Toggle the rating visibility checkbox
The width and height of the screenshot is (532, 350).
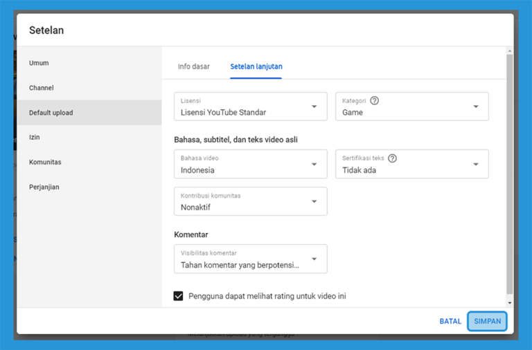[179, 296]
